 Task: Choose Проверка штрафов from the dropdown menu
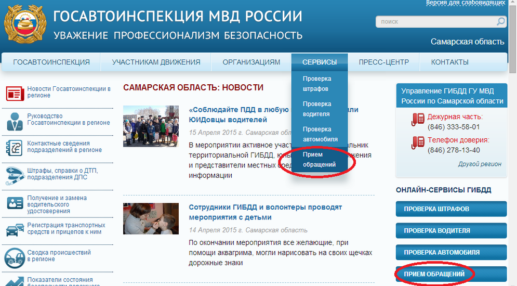click(x=317, y=84)
